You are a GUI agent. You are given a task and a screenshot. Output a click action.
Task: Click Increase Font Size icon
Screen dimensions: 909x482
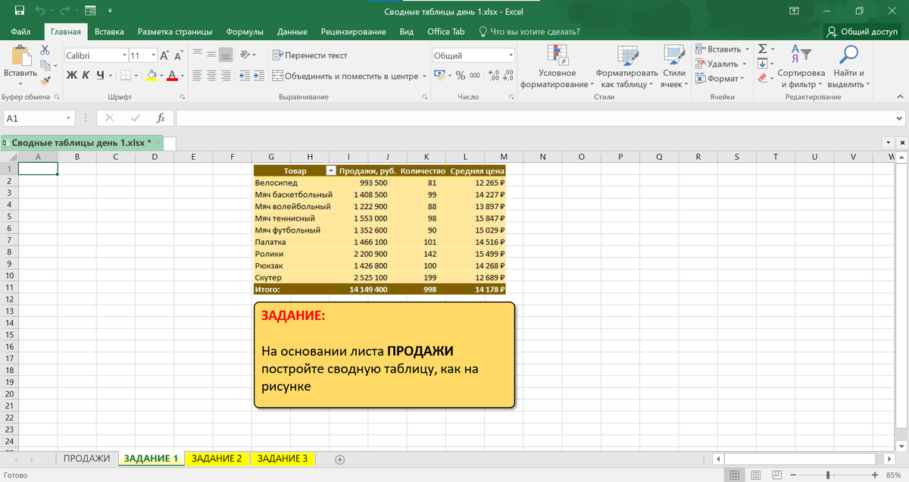pyautogui.click(x=164, y=55)
